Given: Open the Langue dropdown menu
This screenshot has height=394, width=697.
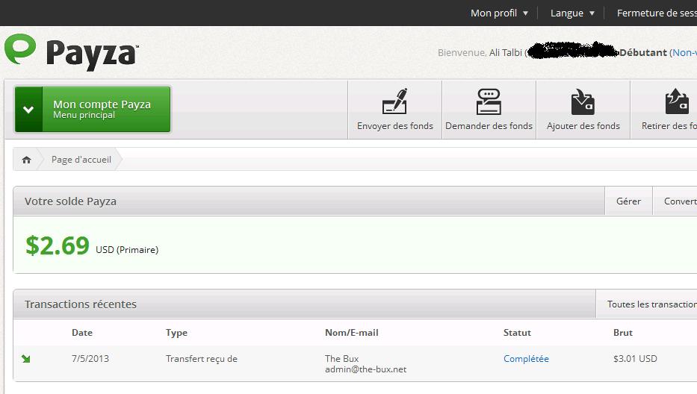Looking at the screenshot, I should [x=572, y=13].
